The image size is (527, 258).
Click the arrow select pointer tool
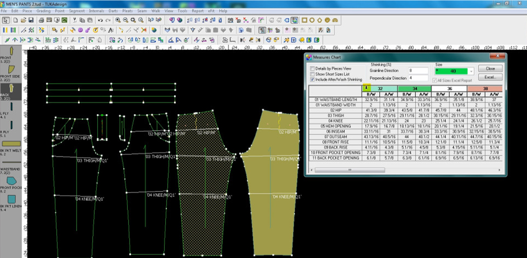click(x=6, y=20)
